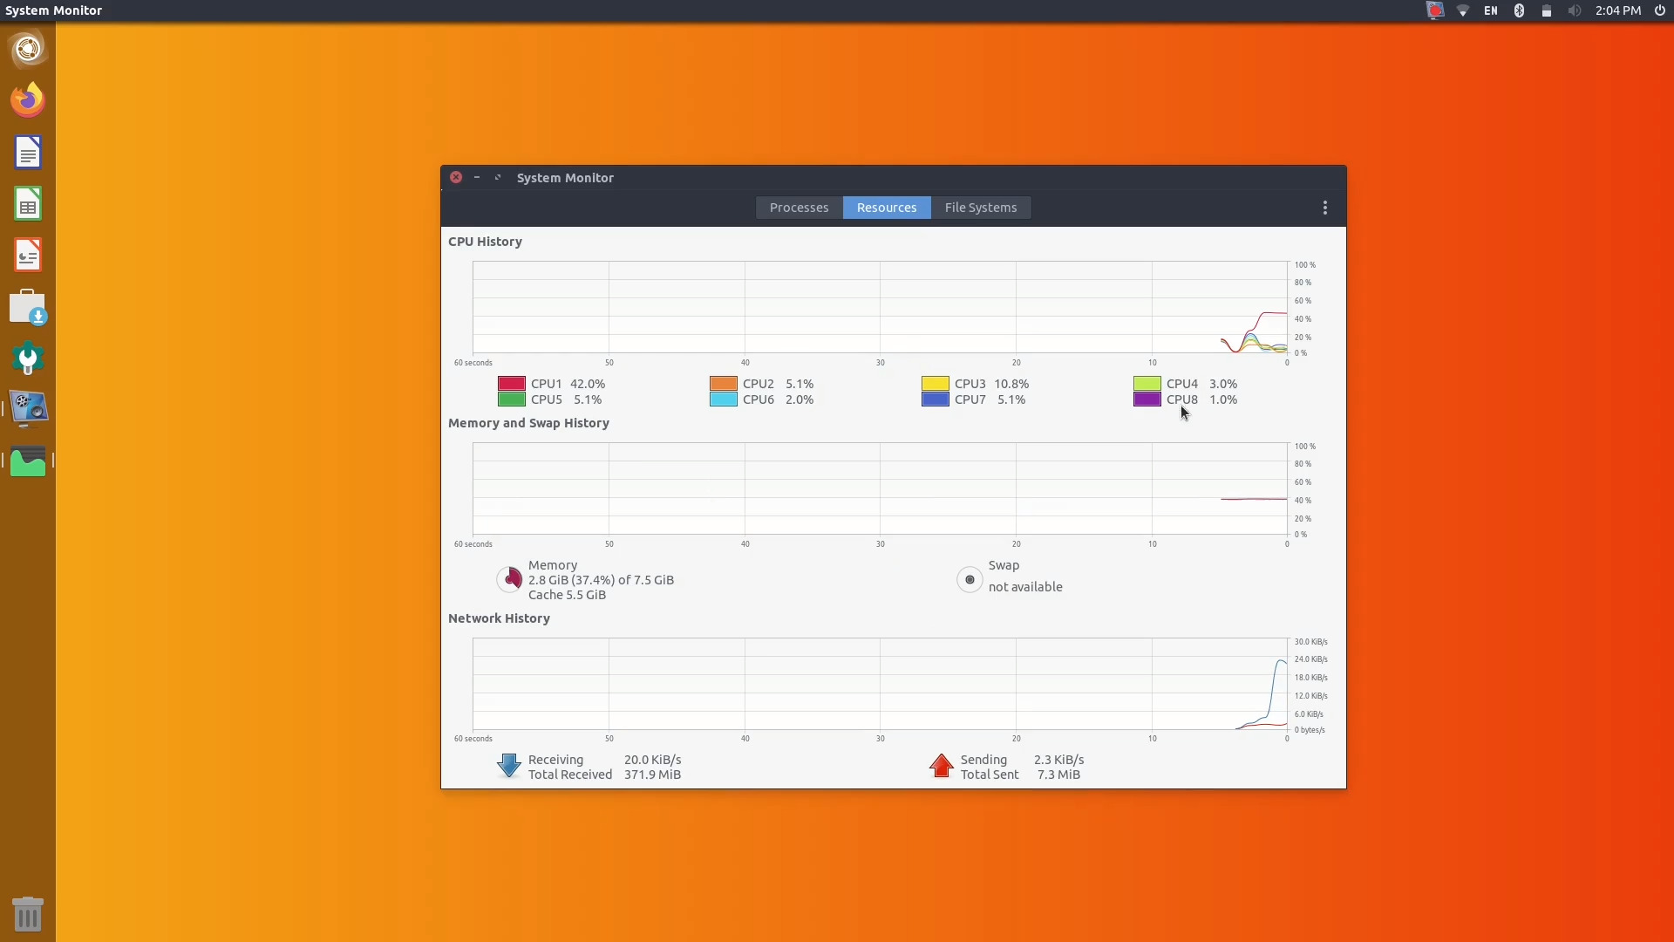Image resolution: width=1674 pixels, height=942 pixels.
Task: Open the three-dot menu in System Monitor
Action: tap(1324, 208)
